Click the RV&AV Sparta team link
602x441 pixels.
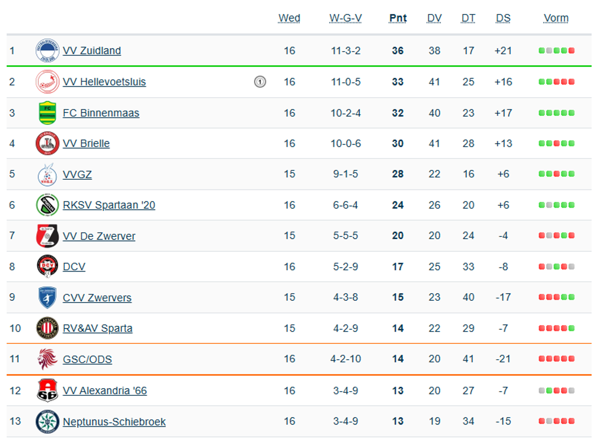coord(97,328)
